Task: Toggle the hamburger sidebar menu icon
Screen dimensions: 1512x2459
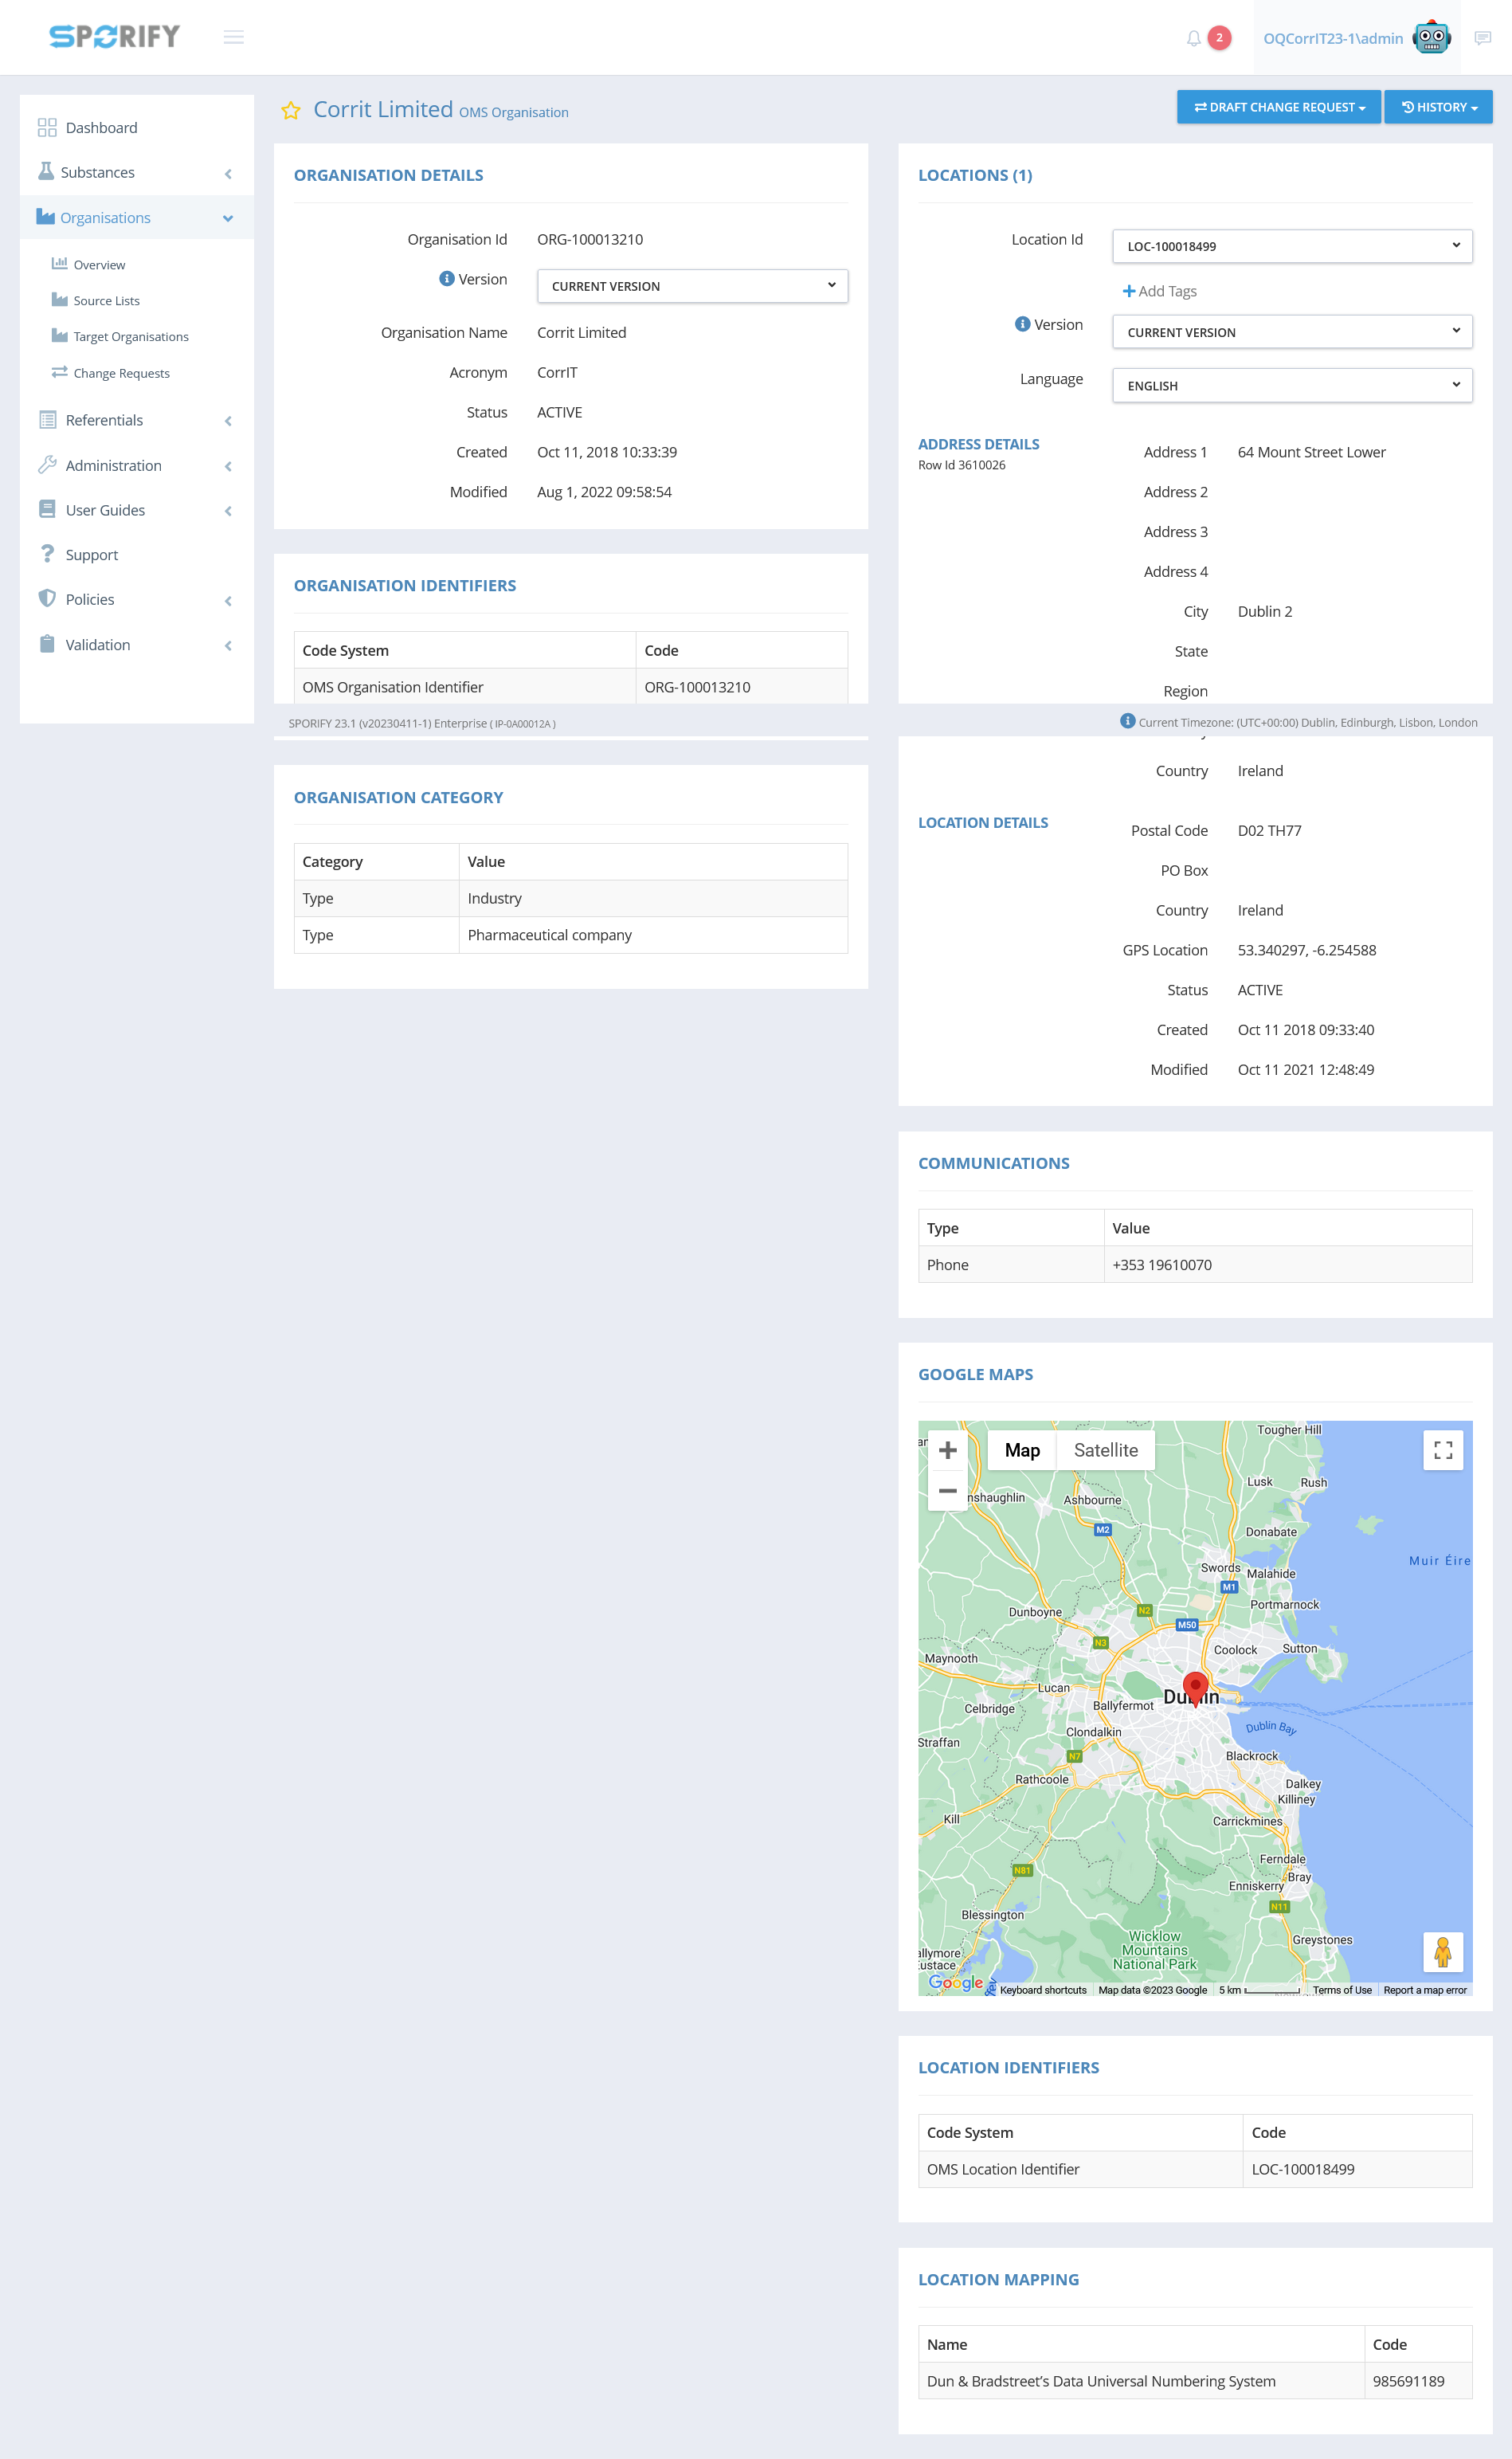Action: [x=234, y=37]
